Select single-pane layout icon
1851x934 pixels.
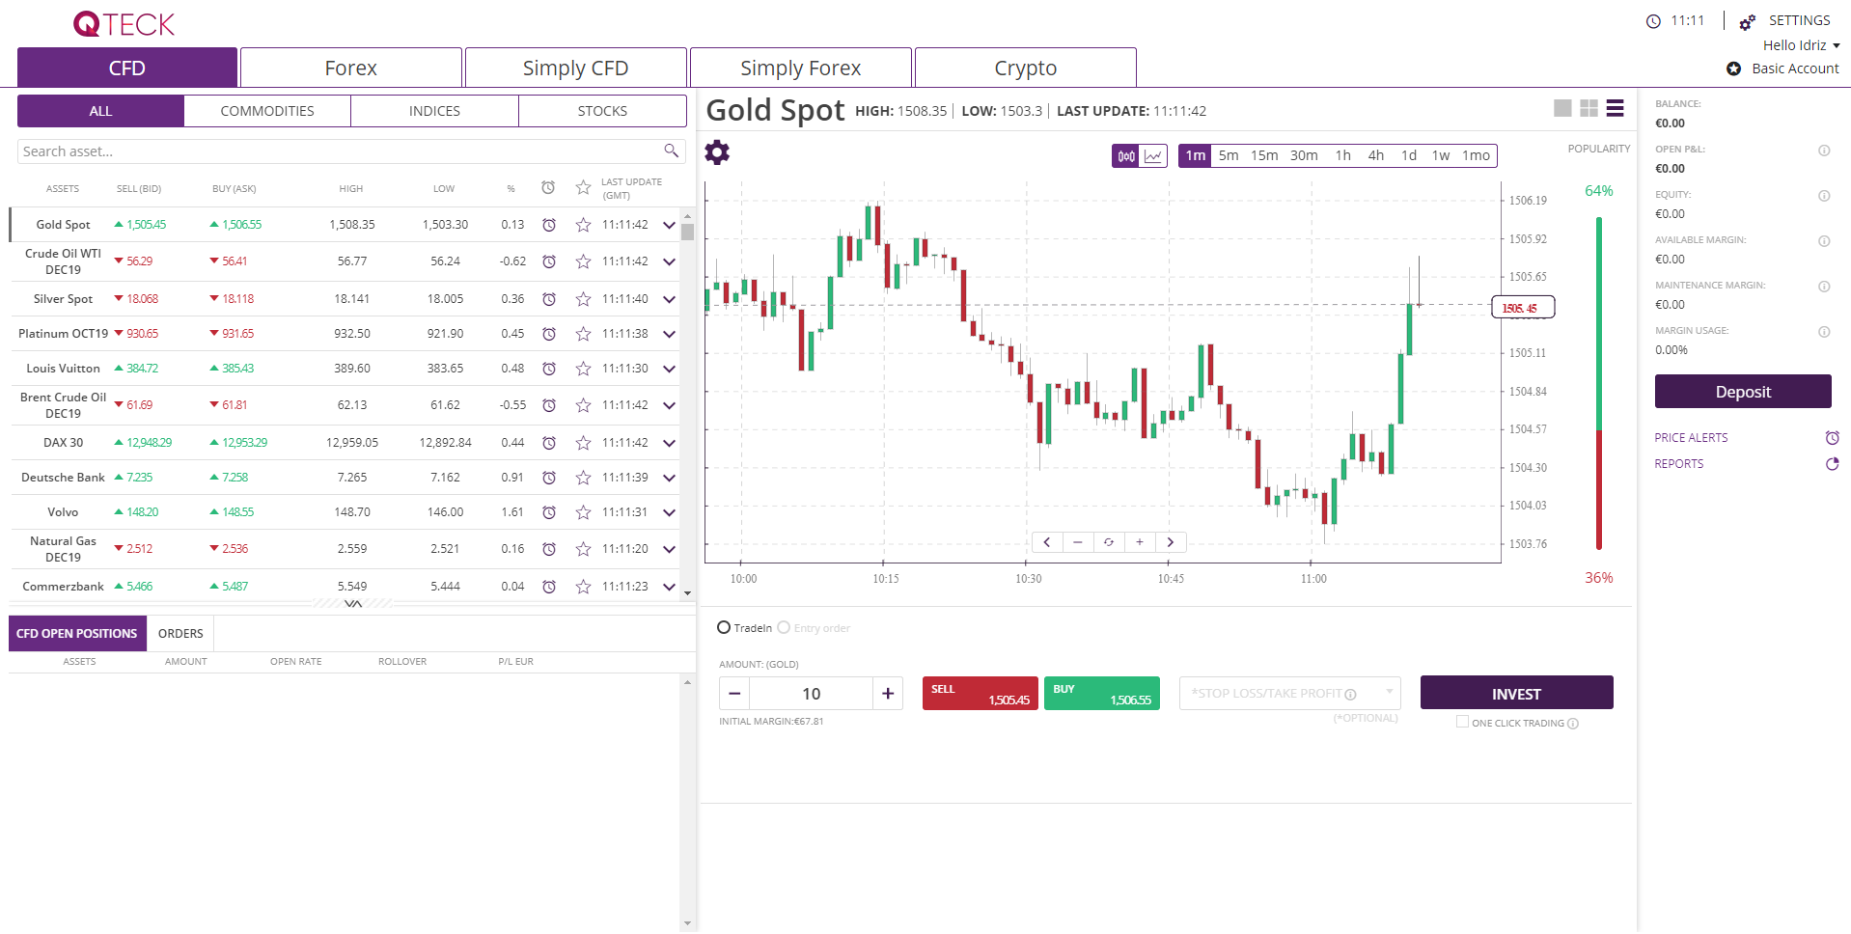(1562, 108)
